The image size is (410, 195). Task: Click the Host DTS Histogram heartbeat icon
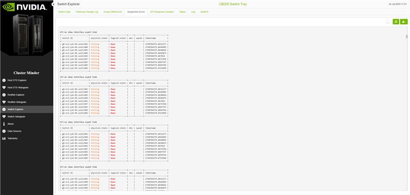pyautogui.click(x=4, y=87)
